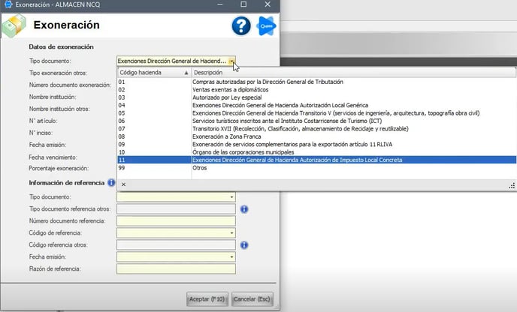The width and height of the screenshot is (517, 312).
Task: Select option 02 Ventas exentas a diplomáticos
Action: pos(317,89)
